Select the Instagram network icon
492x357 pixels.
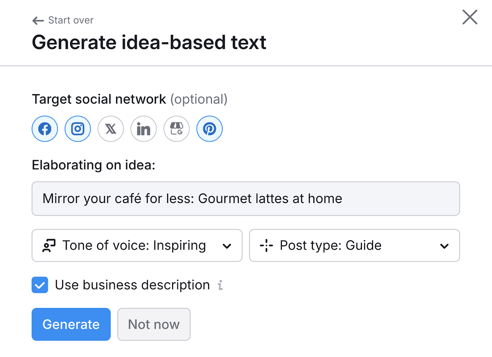pyautogui.click(x=77, y=129)
